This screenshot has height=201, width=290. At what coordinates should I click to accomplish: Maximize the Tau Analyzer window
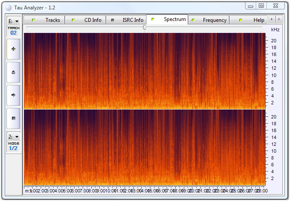click(261, 6)
